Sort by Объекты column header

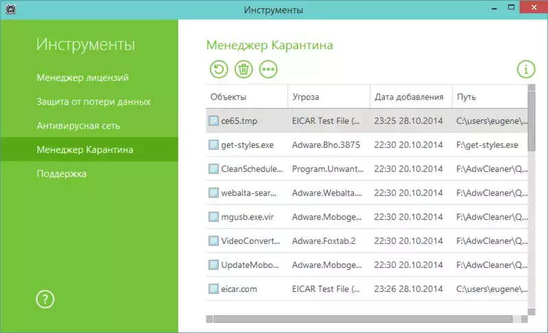point(247,97)
